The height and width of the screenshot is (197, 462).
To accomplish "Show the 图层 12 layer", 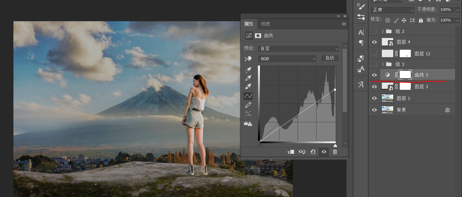I will pos(374,54).
